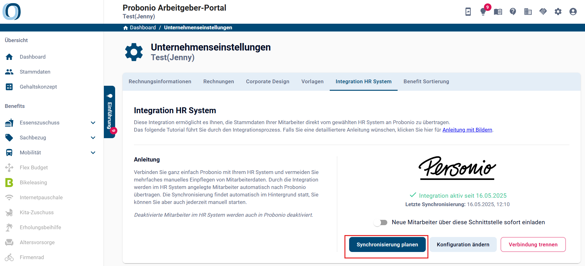Expand the Mobilität submenu chevron
This screenshot has width=585, height=266.
[93, 152]
